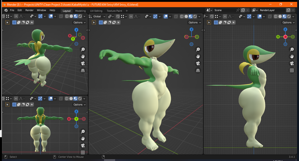This screenshot has width=299, height=161.
Task: Click the tweak select tool in right viewport
Action: (209, 23)
